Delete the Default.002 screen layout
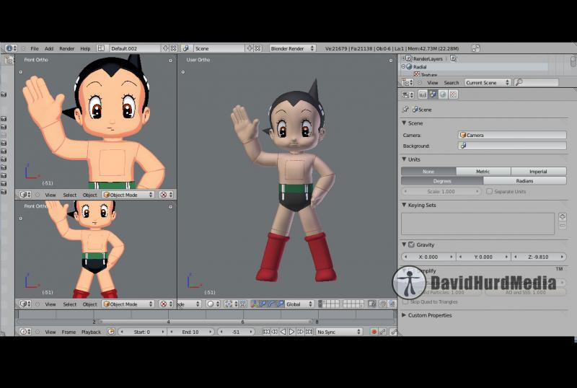This screenshot has width=577, height=388. click(x=173, y=48)
